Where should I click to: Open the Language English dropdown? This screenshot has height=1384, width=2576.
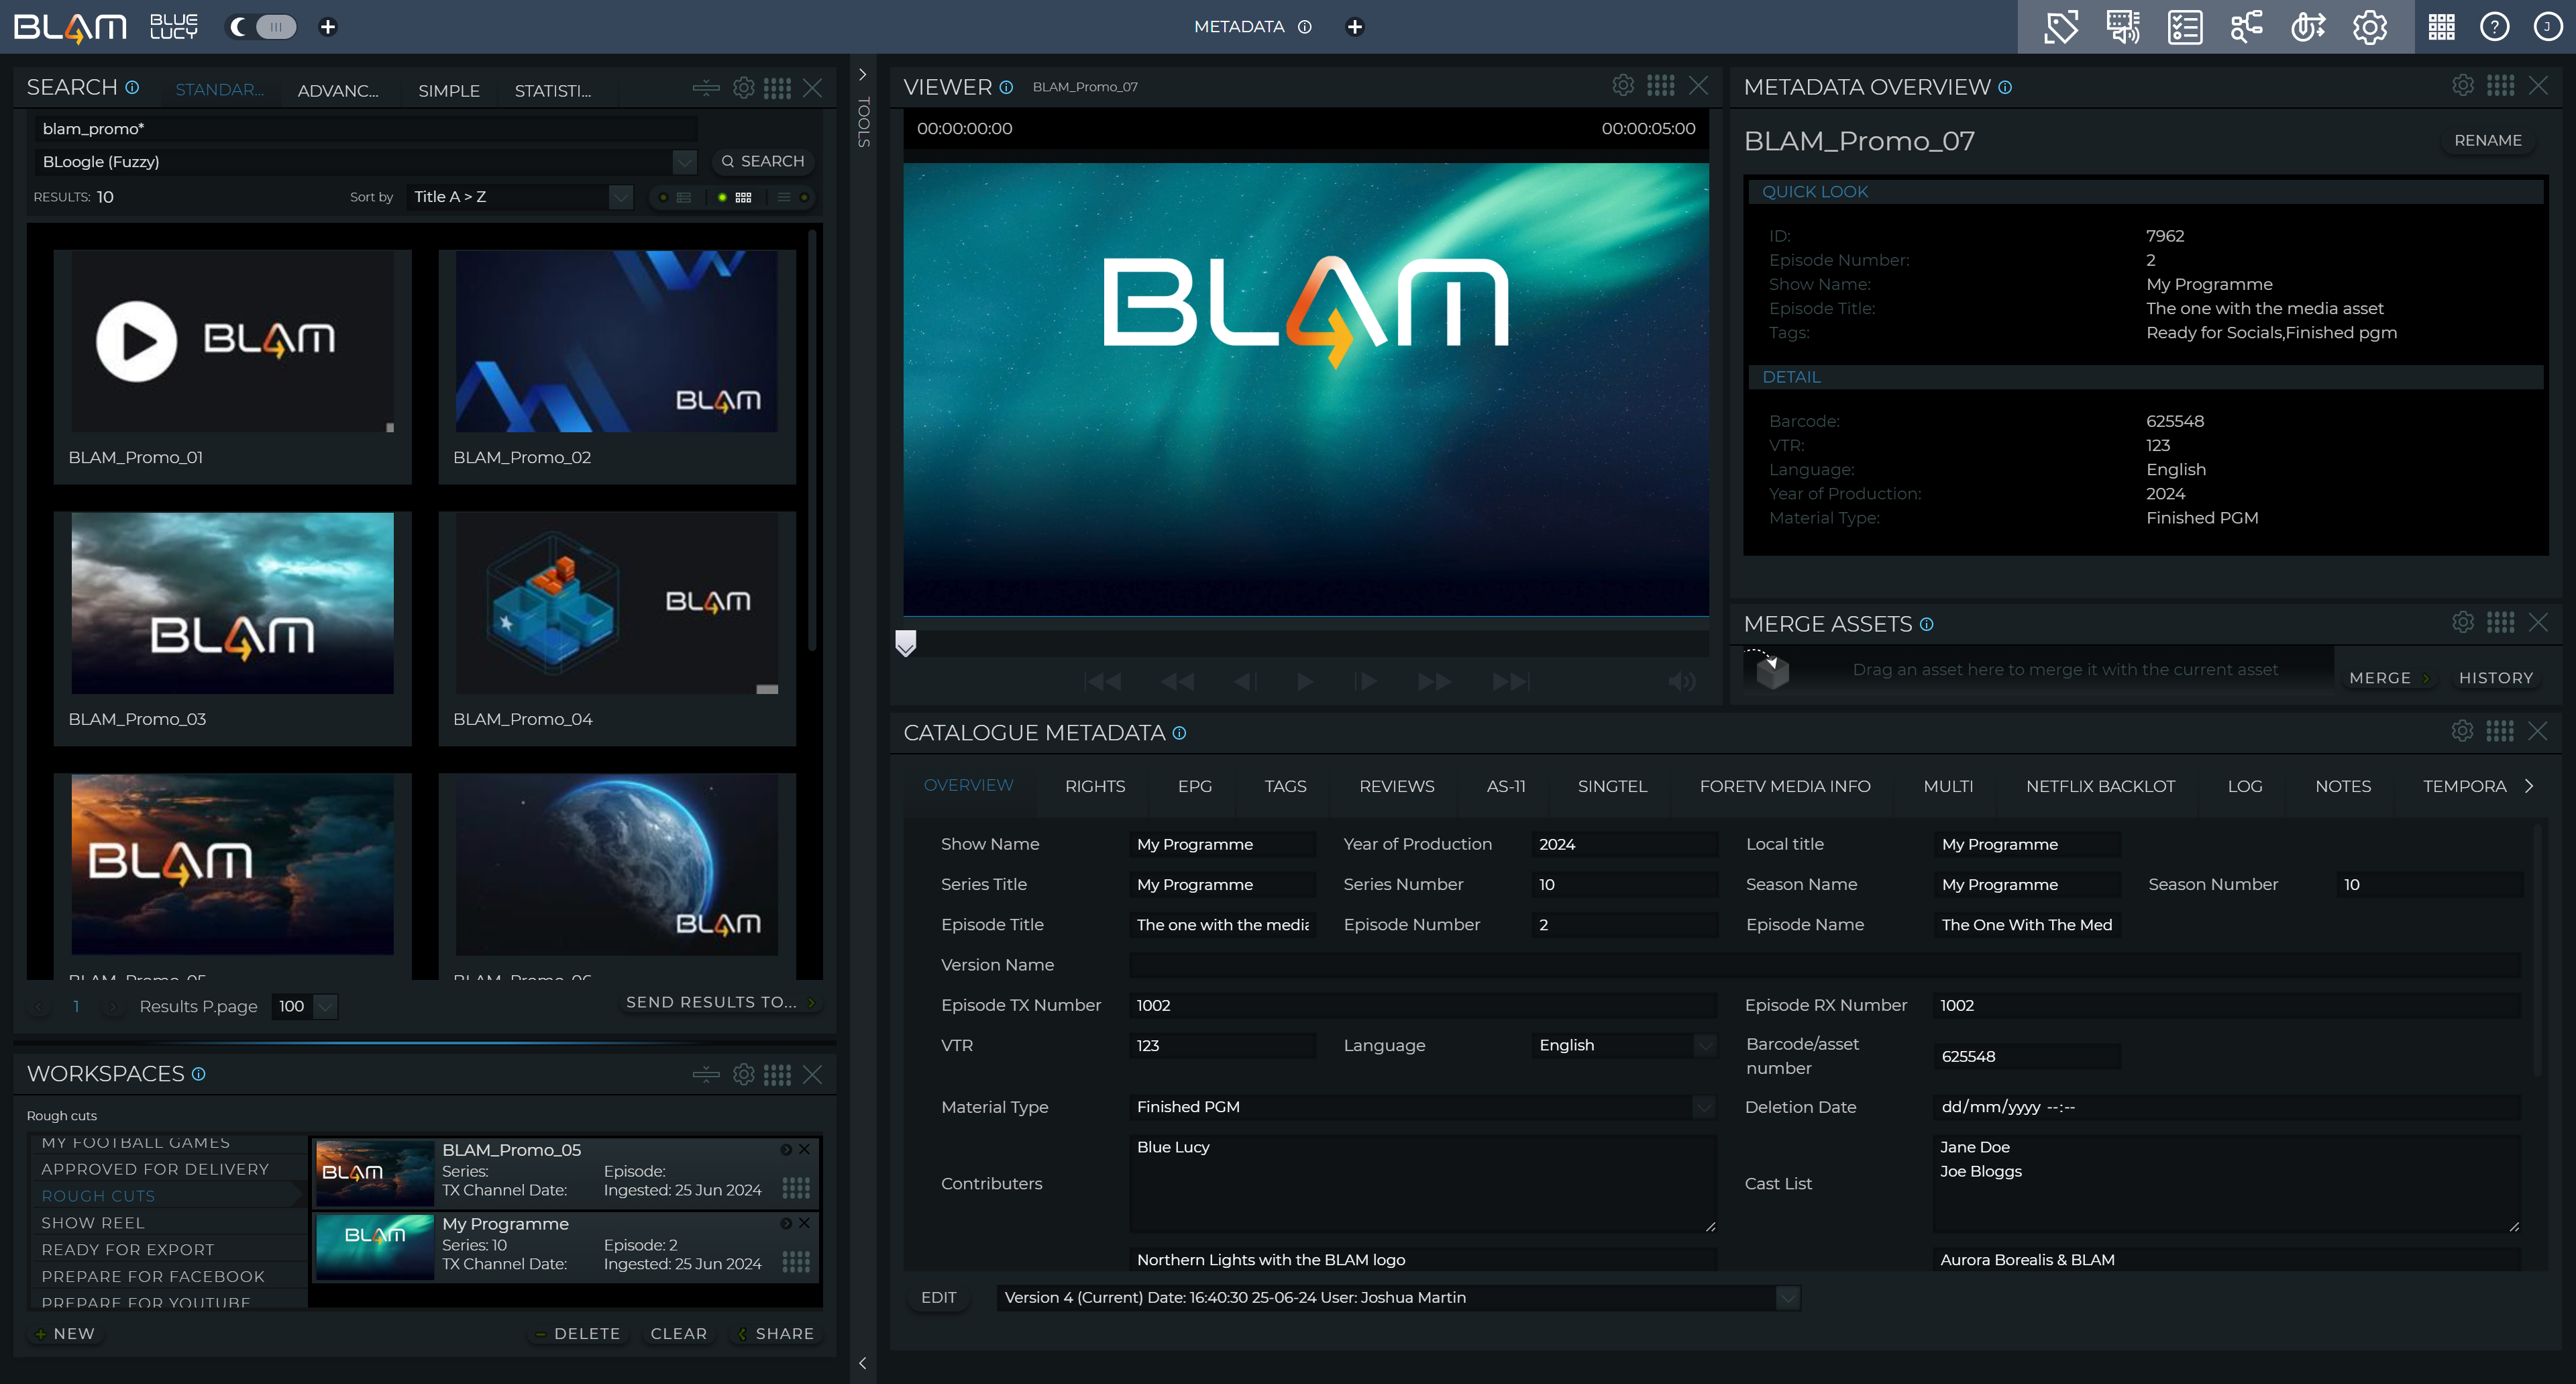[1704, 1045]
